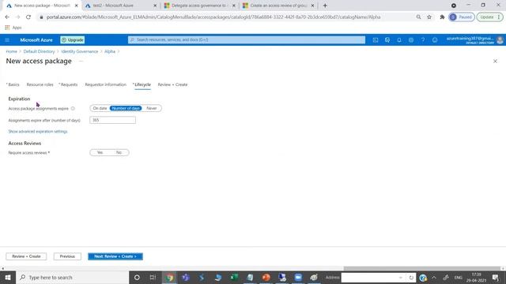Open the Azure help question mark
Image resolution: width=506 pixels, height=284 pixels.
click(423, 40)
